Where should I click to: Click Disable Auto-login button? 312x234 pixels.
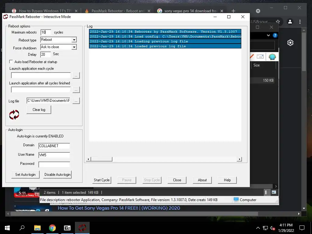(x=58, y=175)
